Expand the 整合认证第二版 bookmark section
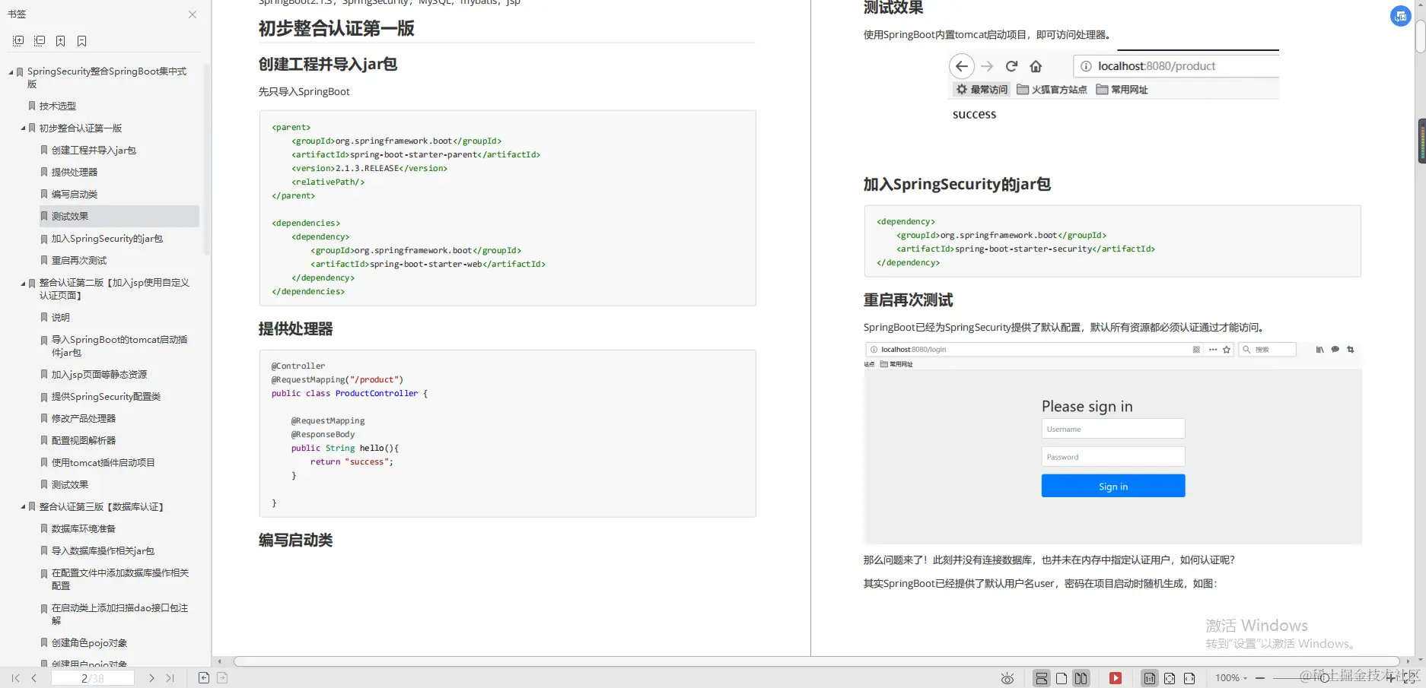The width and height of the screenshot is (1426, 688). point(22,282)
